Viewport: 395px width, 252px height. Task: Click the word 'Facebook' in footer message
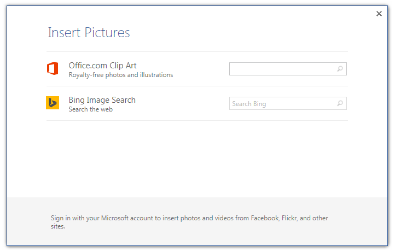265,218
